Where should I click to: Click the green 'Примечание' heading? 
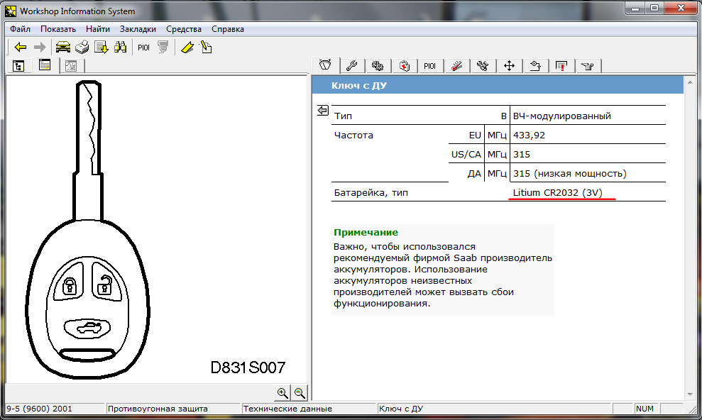tap(366, 232)
